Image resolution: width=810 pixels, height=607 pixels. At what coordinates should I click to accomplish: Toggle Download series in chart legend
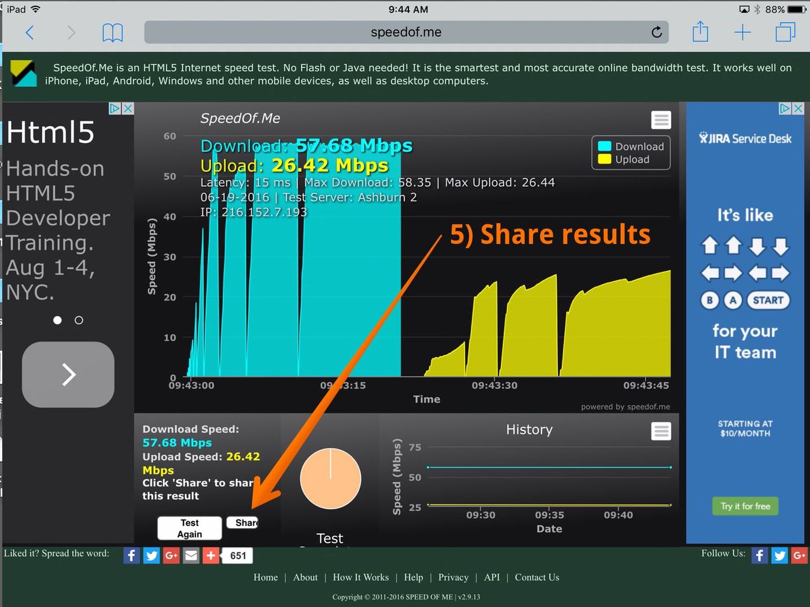point(631,146)
